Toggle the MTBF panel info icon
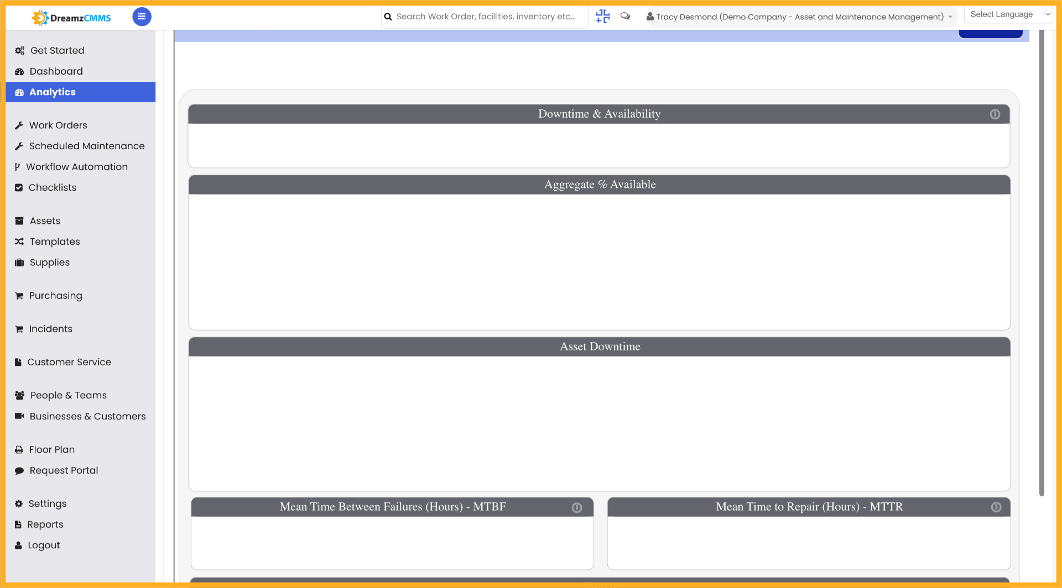Viewport: 1062px width, 588px height. [x=577, y=507]
